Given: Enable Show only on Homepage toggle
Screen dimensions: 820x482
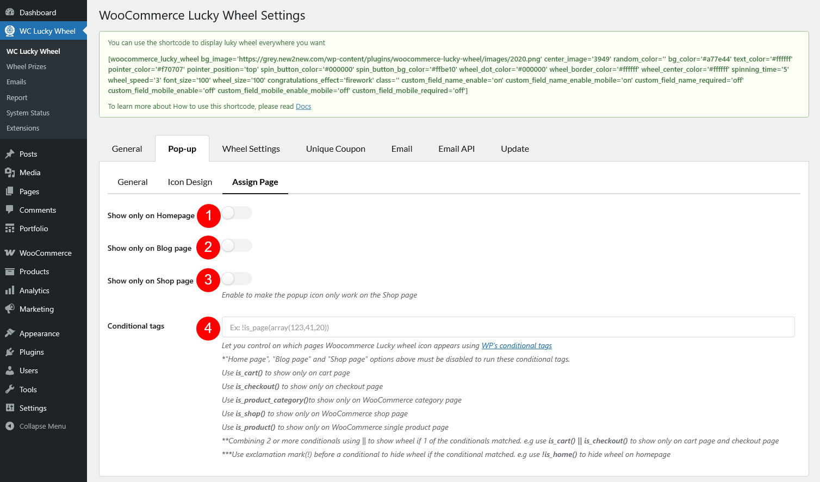Looking at the screenshot, I should pyautogui.click(x=237, y=213).
